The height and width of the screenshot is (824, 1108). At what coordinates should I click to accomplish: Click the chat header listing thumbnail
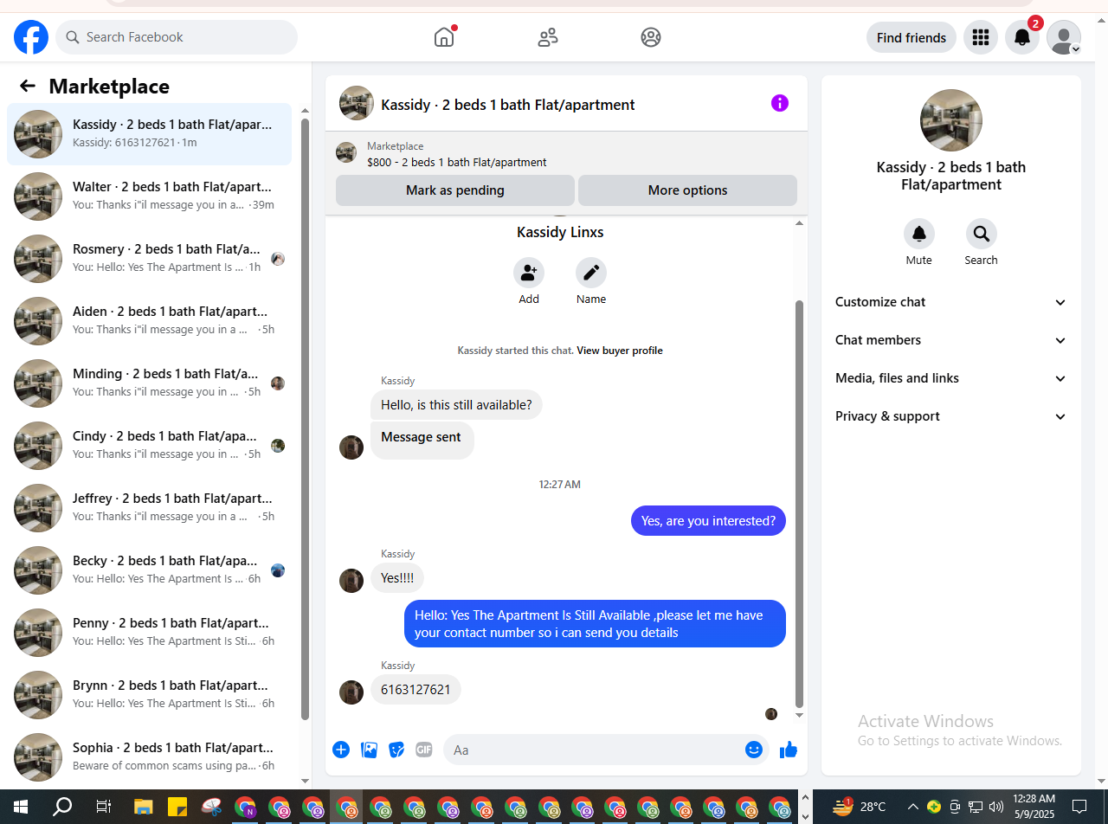357,103
